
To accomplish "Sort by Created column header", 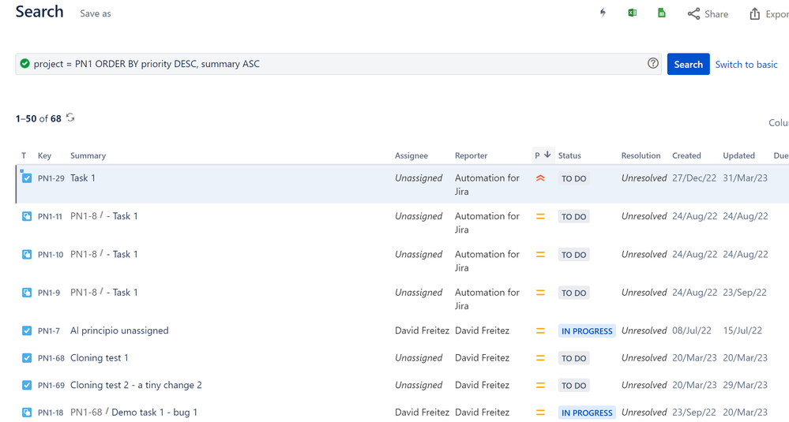I will (686, 155).
